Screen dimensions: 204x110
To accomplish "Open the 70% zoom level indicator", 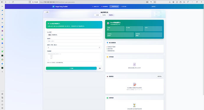I will [x=151, y=2].
